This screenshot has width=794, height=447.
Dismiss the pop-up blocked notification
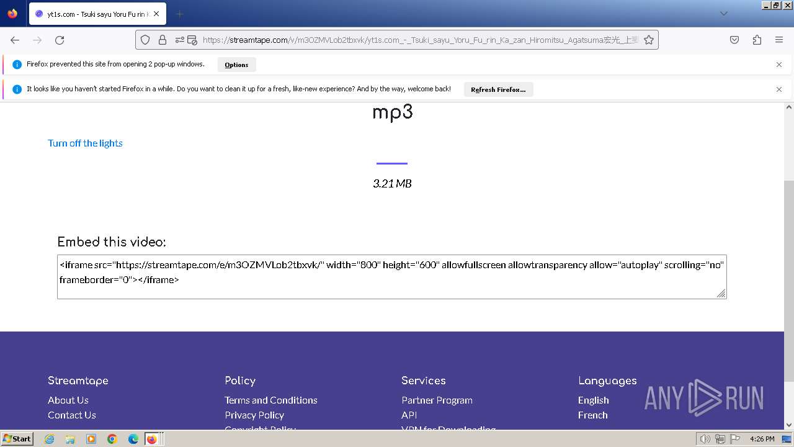pyautogui.click(x=779, y=65)
